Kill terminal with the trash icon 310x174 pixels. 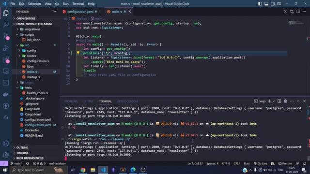(285, 101)
